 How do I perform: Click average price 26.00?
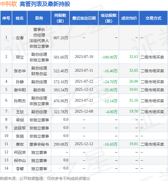[x=134, y=81]
